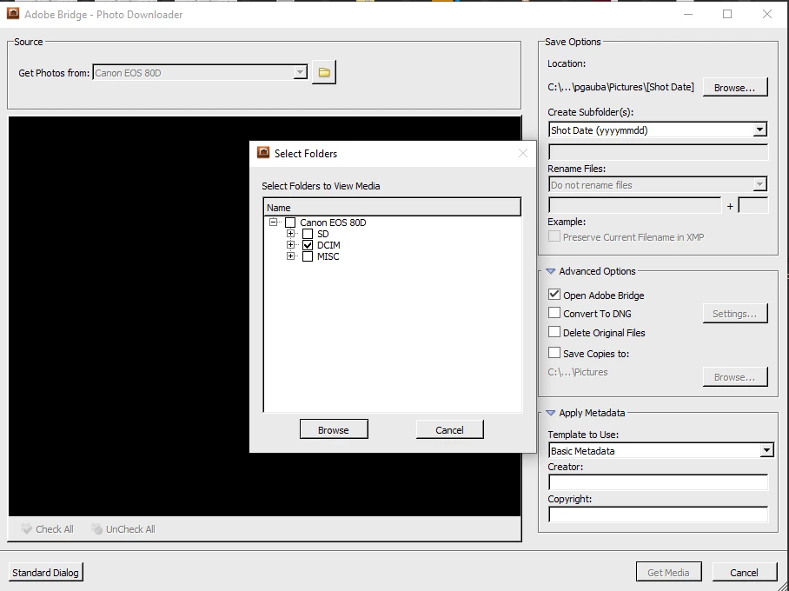
Task: Switch to Standard Dialog
Action: coord(45,573)
